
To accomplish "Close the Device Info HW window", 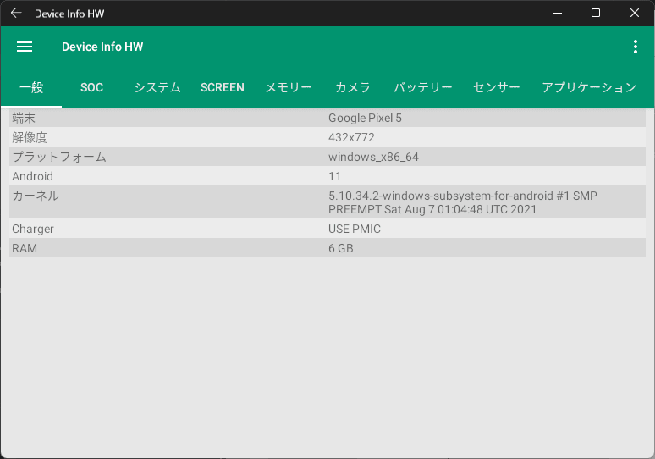I will click(x=635, y=13).
